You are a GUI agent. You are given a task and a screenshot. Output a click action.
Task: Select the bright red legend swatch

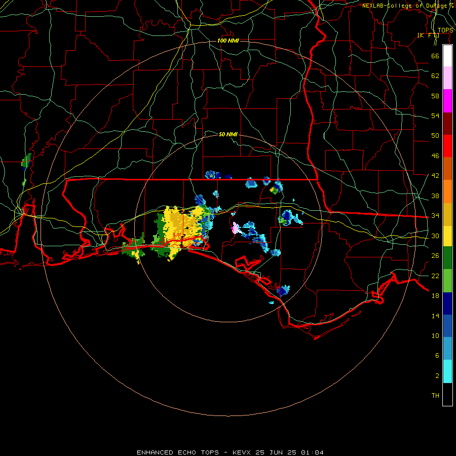click(447, 146)
